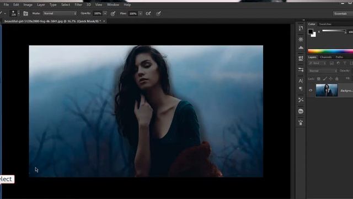Toggle the Brush panel button in options bar
Screen dimensions: 353x199
coord(26,13)
